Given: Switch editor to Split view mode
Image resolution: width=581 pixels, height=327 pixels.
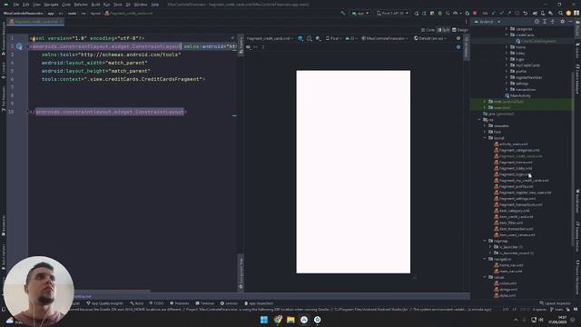Looking at the screenshot, I should coord(444,30).
